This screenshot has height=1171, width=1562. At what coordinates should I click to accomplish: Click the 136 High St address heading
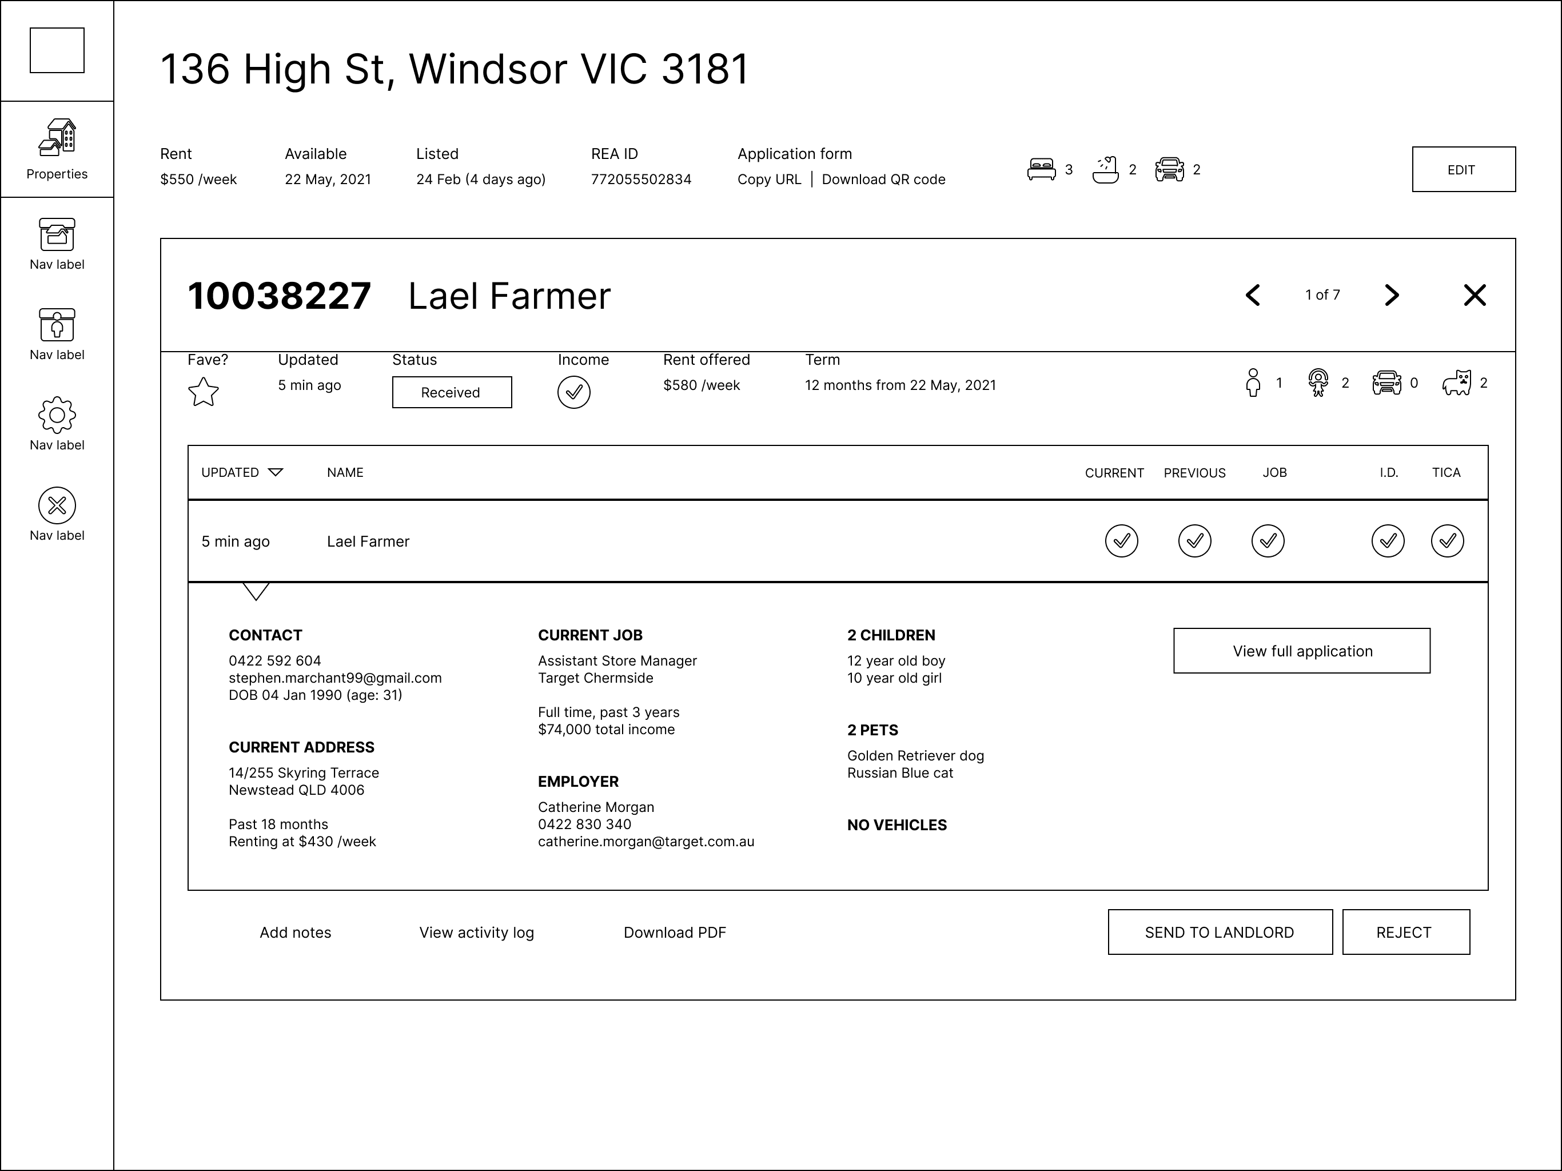click(x=454, y=69)
